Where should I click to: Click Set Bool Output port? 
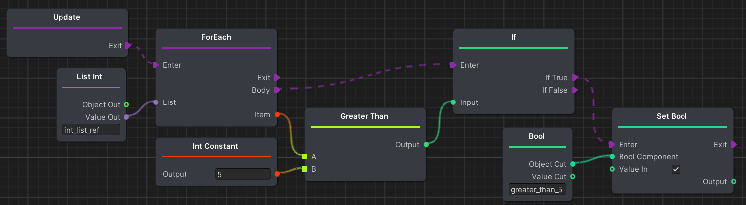click(733, 181)
